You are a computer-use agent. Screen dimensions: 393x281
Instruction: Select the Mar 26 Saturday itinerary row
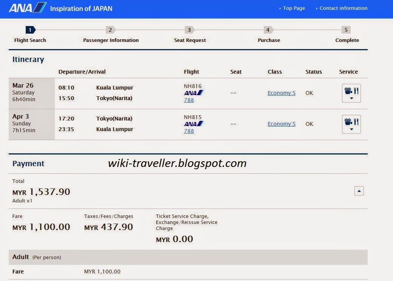[31, 93]
